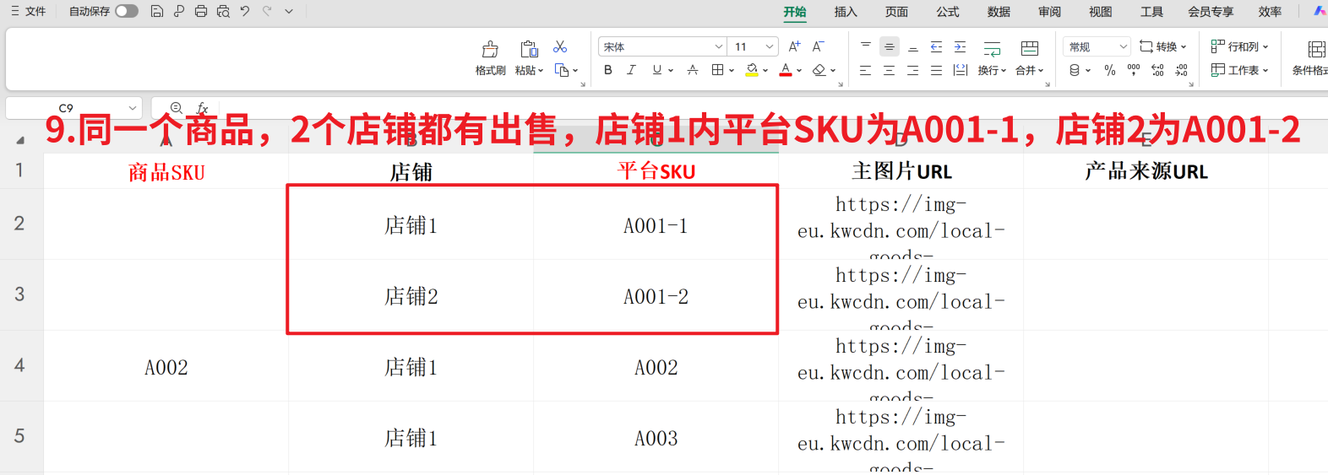Click the red font color swatch
This screenshot has height=475, width=1328.
[786, 71]
